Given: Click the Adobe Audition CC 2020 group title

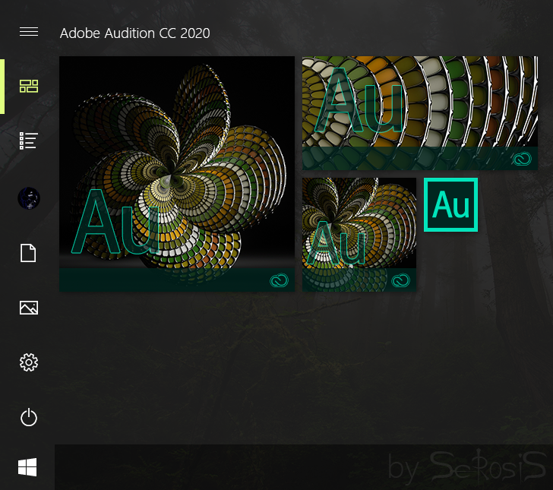Looking at the screenshot, I should point(134,33).
